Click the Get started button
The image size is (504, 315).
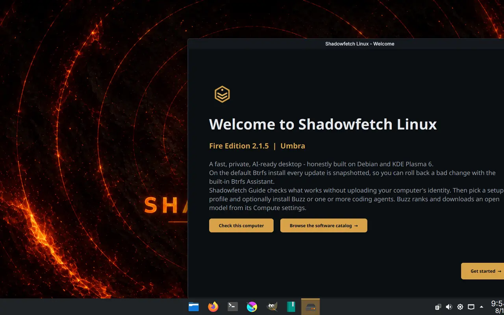(x=483, y=271)
